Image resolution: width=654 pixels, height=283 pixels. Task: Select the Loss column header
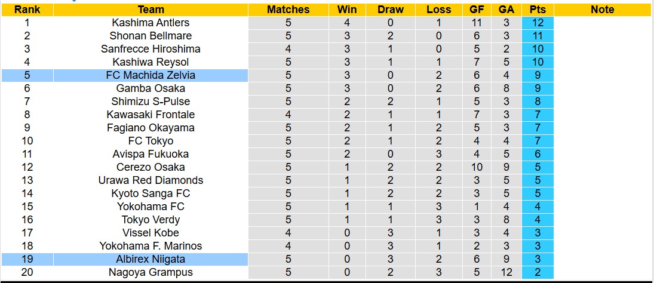pos(439,10)
